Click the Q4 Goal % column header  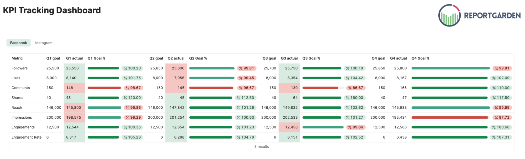tap(420, 58)
